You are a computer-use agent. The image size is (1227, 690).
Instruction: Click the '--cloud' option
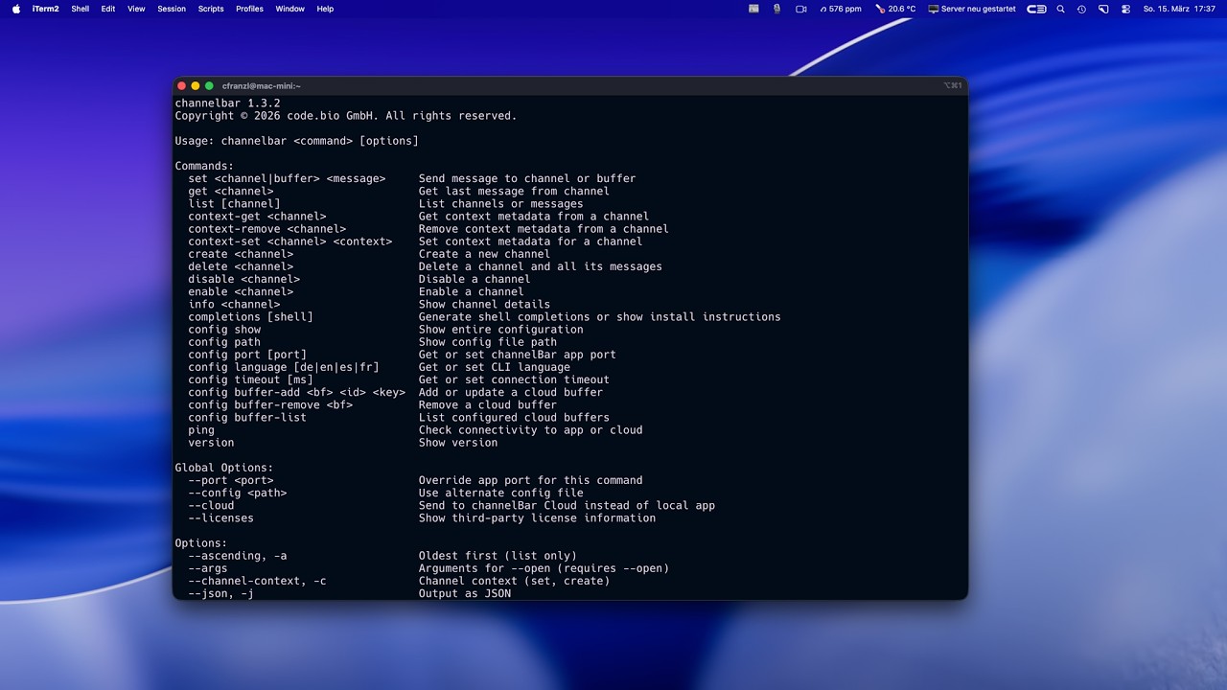211,505
